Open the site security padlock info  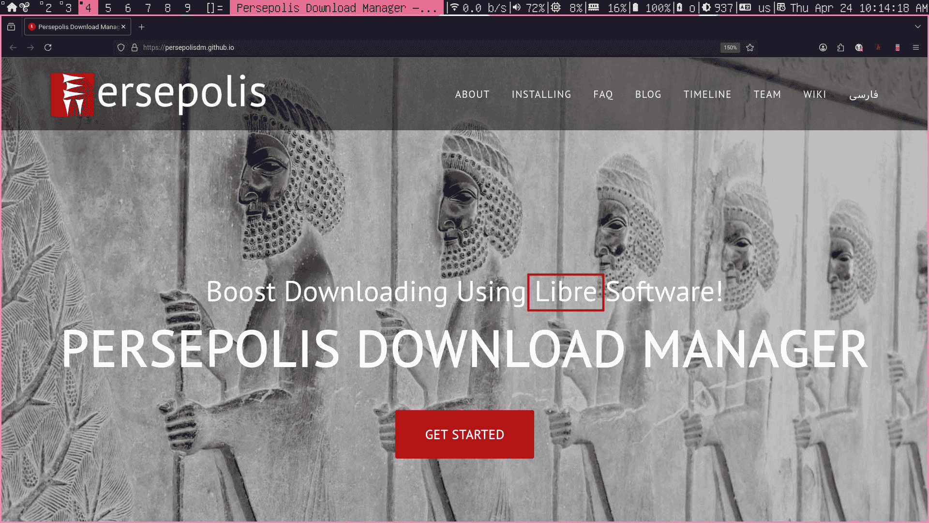point(135,47)
